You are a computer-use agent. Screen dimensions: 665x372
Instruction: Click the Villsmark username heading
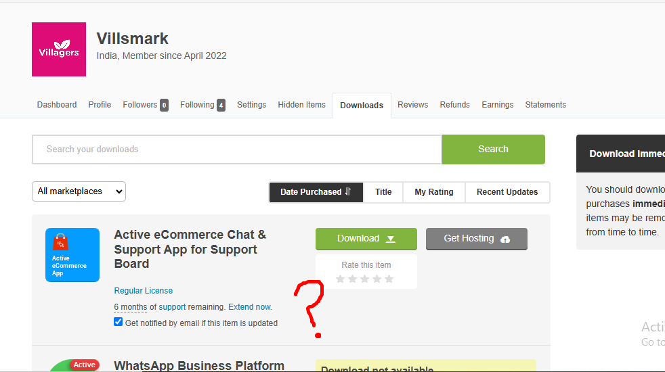(x=132, y=39)
